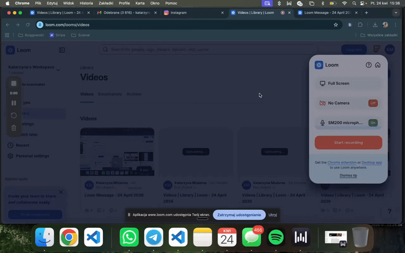Image resolution: width=405 pixels, height=253 pixels.
Task: Open Loom help via the question mark icon
Action: [369, 65]
